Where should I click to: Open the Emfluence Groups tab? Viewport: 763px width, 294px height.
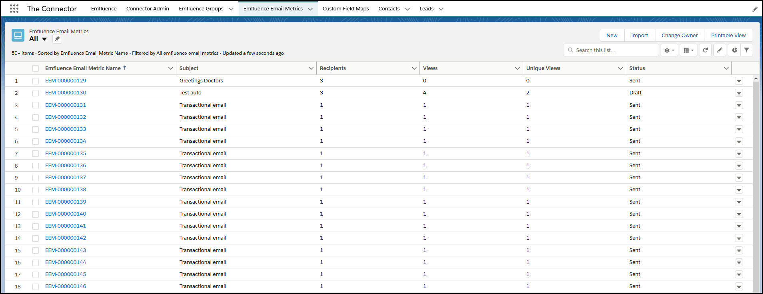tap(201, 8)
